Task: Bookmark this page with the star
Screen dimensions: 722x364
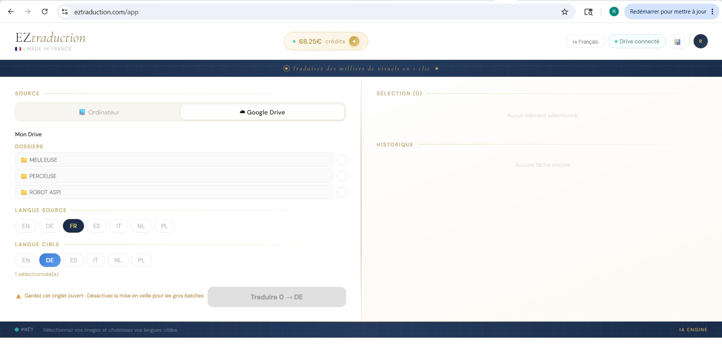Action: coord(565,12)
